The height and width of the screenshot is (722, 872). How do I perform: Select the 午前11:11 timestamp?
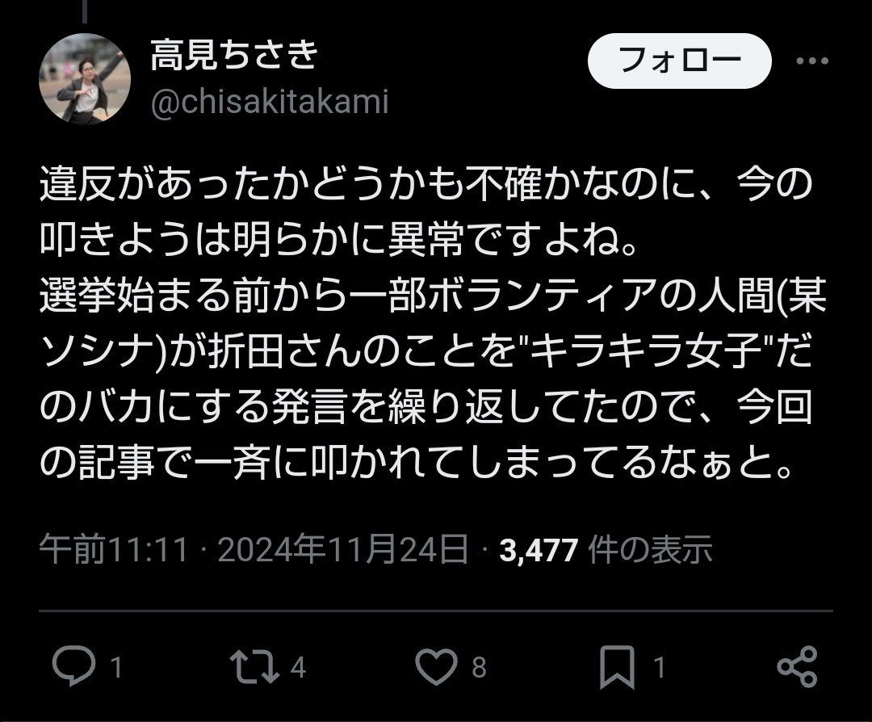pos(114,549)
